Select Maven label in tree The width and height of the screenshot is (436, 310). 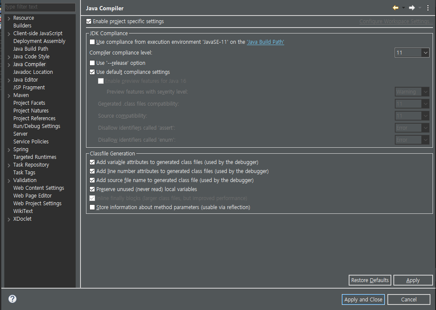click(x=21, y=95)
